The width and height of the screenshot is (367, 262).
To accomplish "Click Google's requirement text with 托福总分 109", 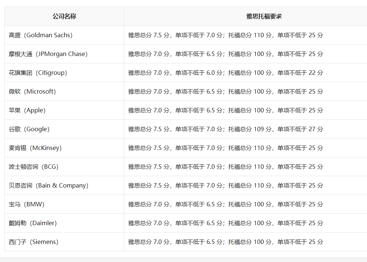I will [x=225, y=129].
